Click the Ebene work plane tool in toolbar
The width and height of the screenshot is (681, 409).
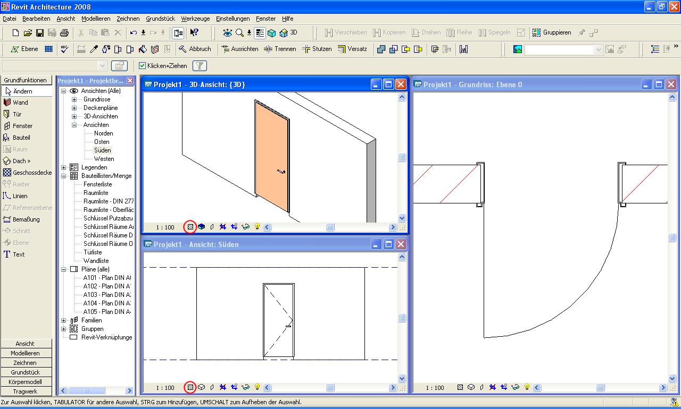[x=24, y=49]
